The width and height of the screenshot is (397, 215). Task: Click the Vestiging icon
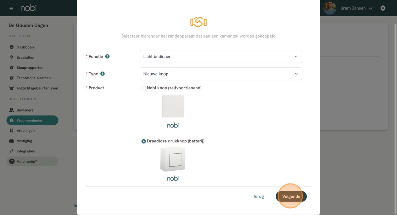tap(11, 141)
